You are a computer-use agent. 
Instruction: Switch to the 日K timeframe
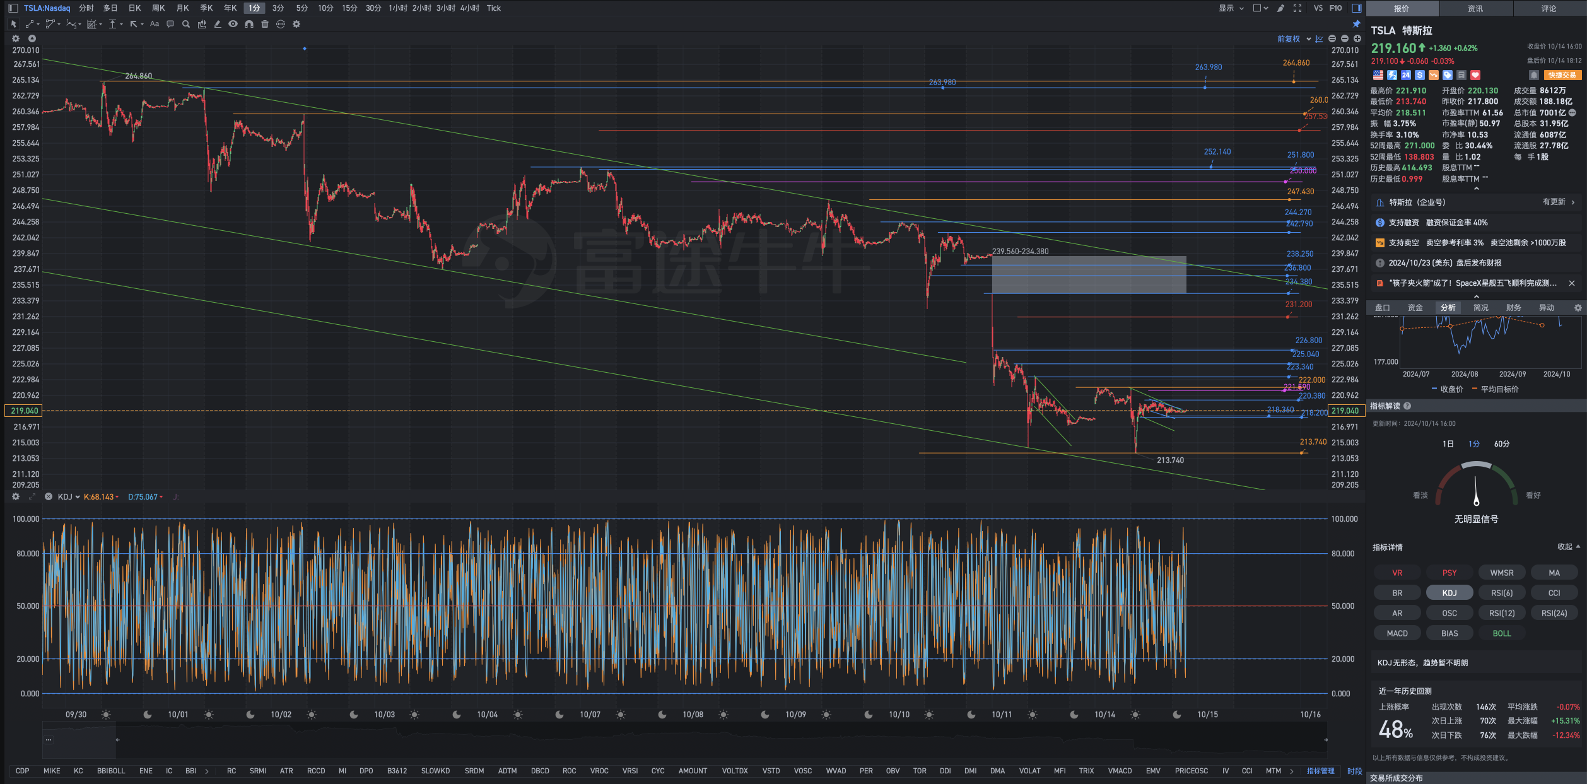(x=134, y=8)
